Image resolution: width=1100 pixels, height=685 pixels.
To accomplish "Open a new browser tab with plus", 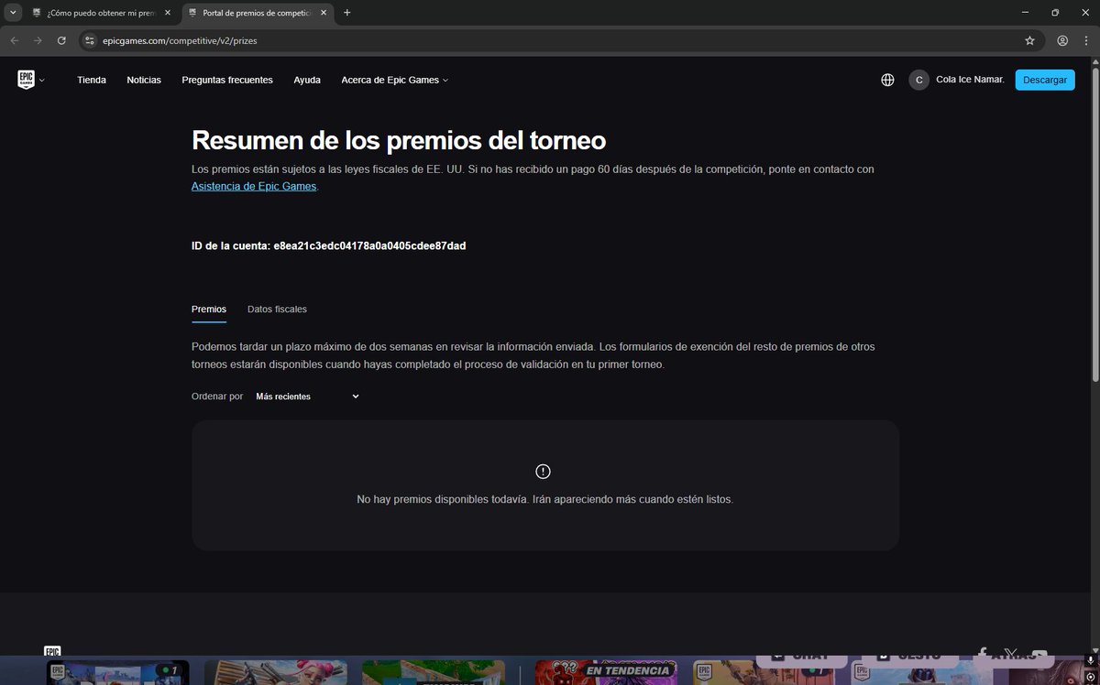I will click(347, 13).
